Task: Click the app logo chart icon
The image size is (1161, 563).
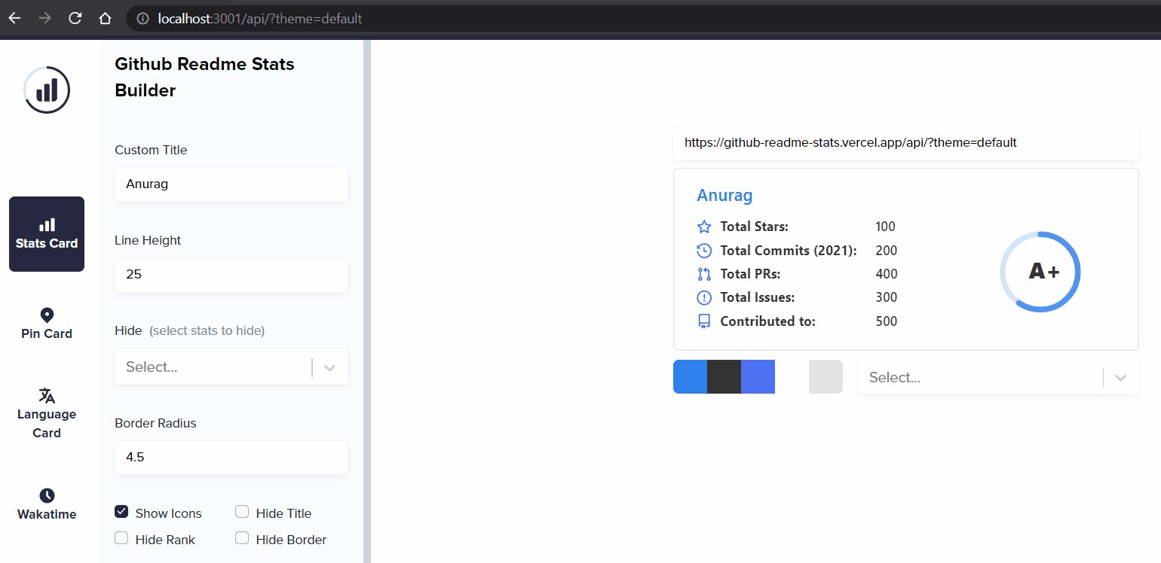Action: (47, 89)
